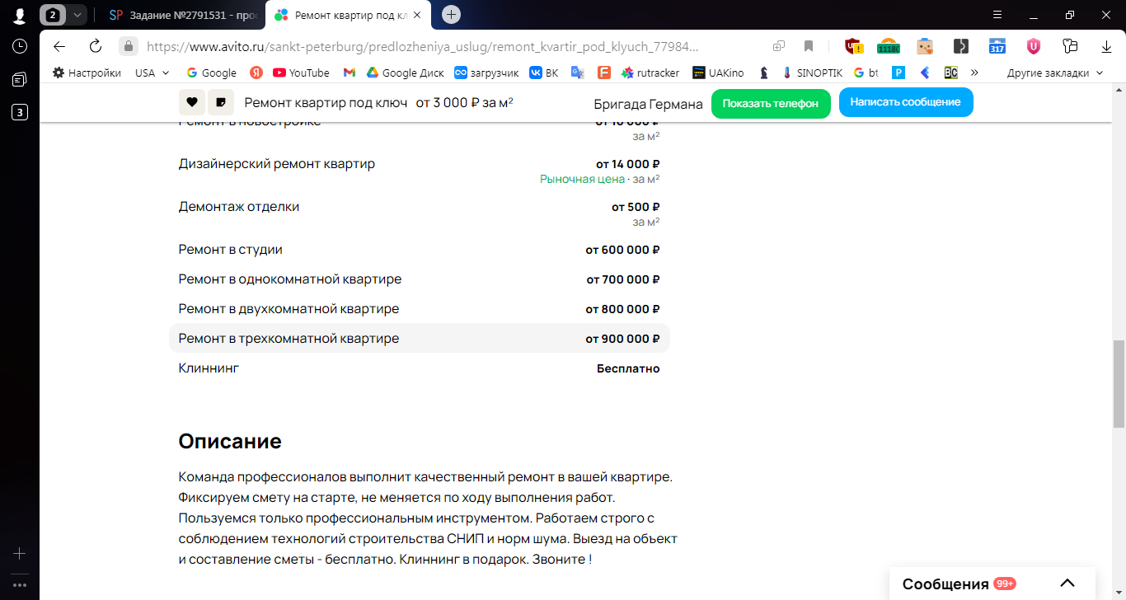Screen dimensions: 1126x600
Task: Click the Написать сообщение button
Action: coord(905,102)
